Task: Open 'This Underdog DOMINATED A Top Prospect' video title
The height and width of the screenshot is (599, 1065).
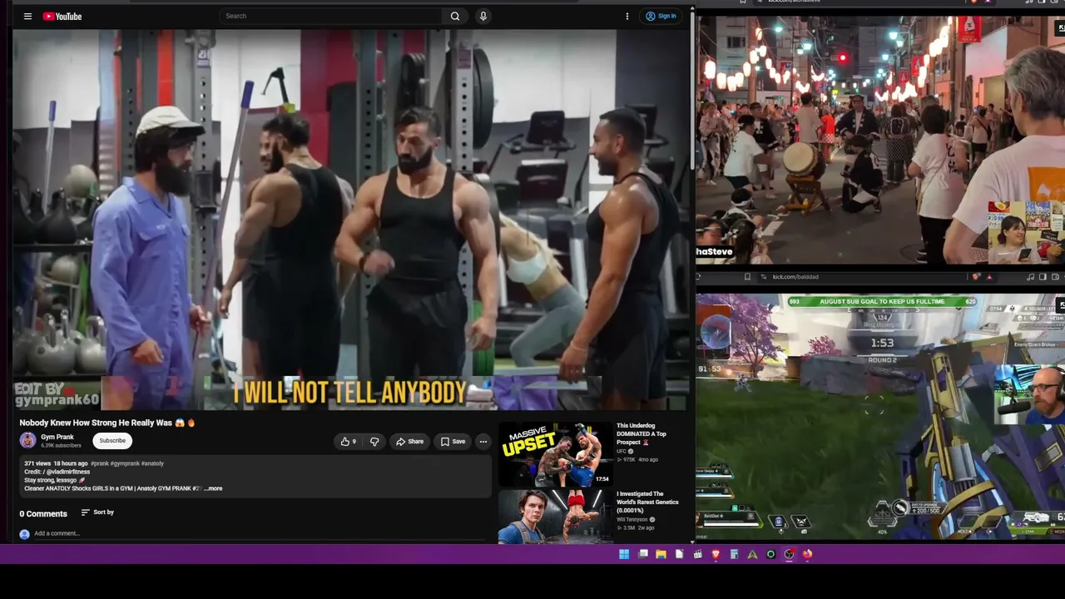Action: 641,433
